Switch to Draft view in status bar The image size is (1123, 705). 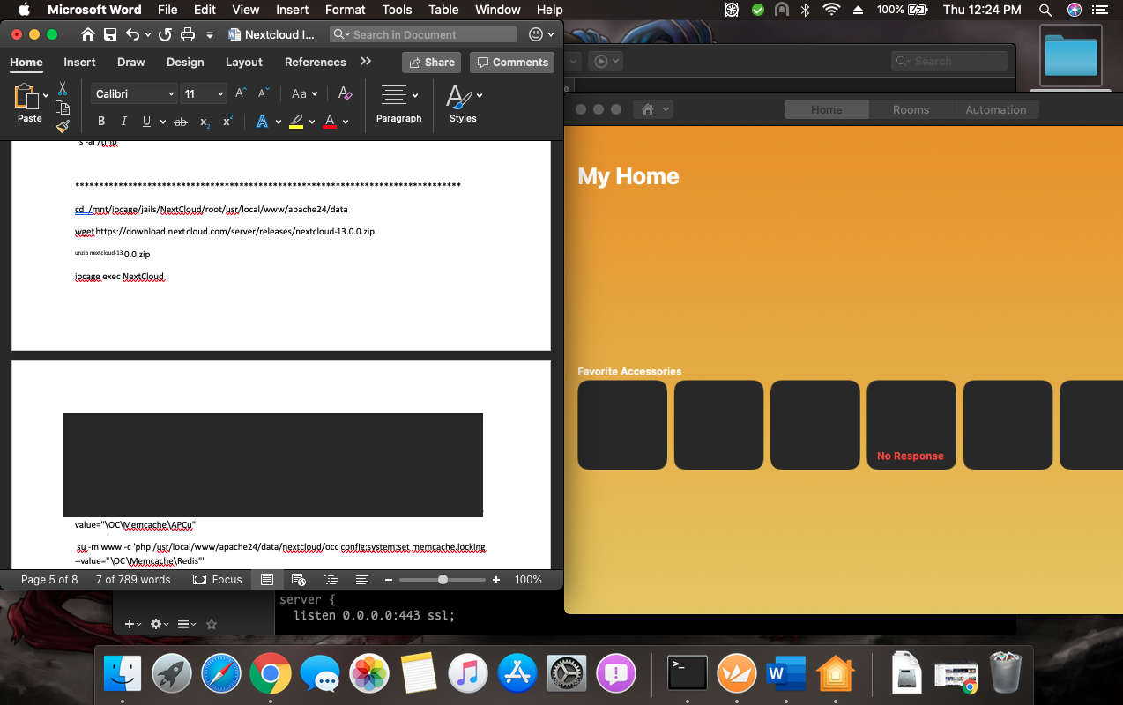361,580
